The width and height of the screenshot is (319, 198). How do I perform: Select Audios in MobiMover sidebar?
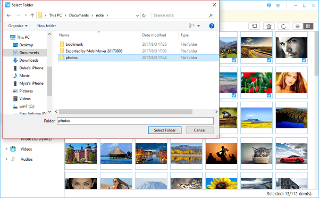tap(27, 159)
